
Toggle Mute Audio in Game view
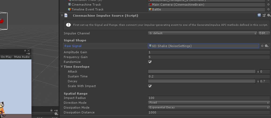[22, 57]
